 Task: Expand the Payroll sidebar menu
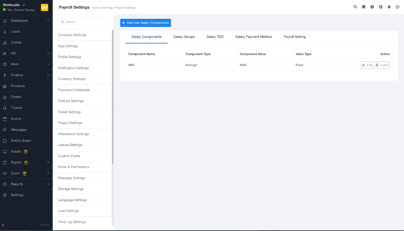click(26, 163)
